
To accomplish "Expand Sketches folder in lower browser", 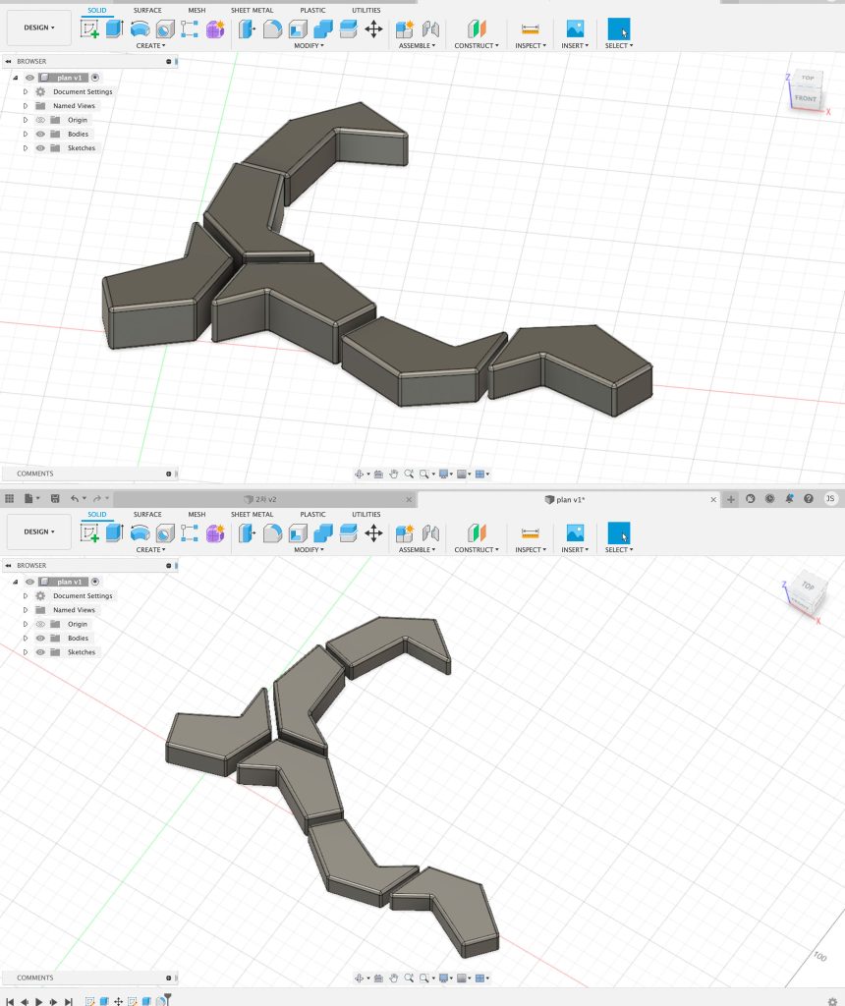I will click(26, 652).
